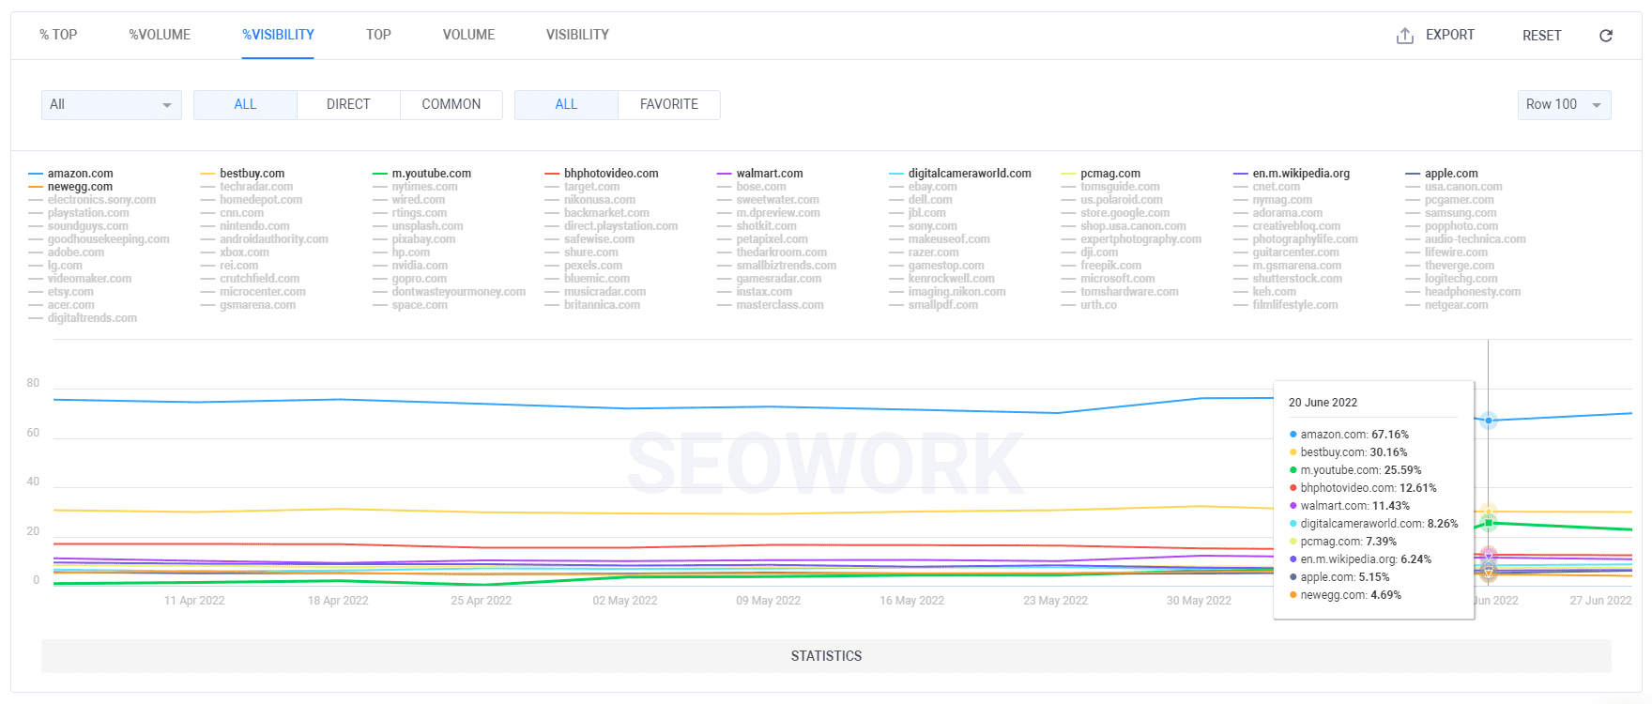
Task: Select the FAVORITE filter
Action: point(669,104)
